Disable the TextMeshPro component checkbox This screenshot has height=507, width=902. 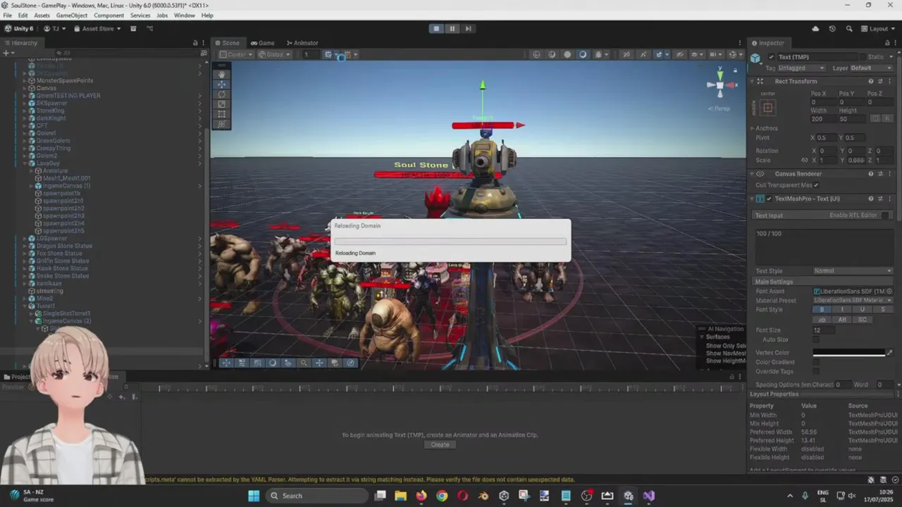click(x=769, y=199)
